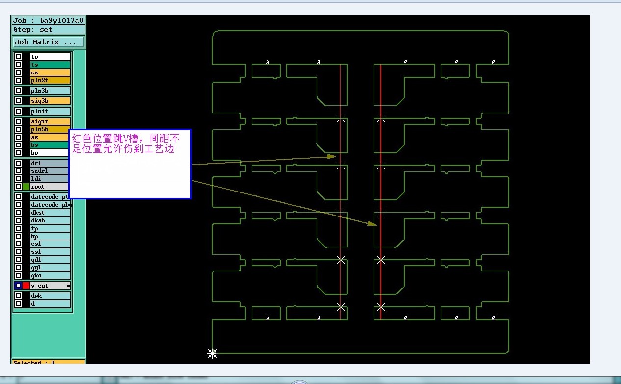Select the pln2t layer name

51,80
